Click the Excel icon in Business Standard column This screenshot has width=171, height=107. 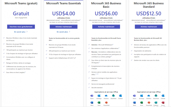(141, 102)
